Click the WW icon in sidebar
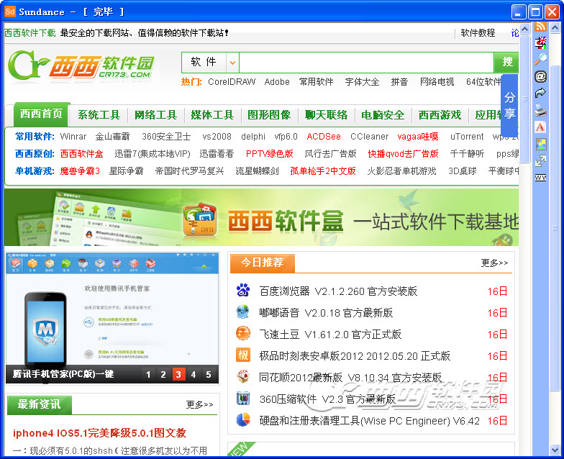The height and width of the screenshot is (459, 564). click(x=540, y=177)
